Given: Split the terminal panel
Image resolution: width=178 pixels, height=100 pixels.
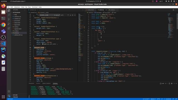Looking at the screenshot, I should coord(169,83).
